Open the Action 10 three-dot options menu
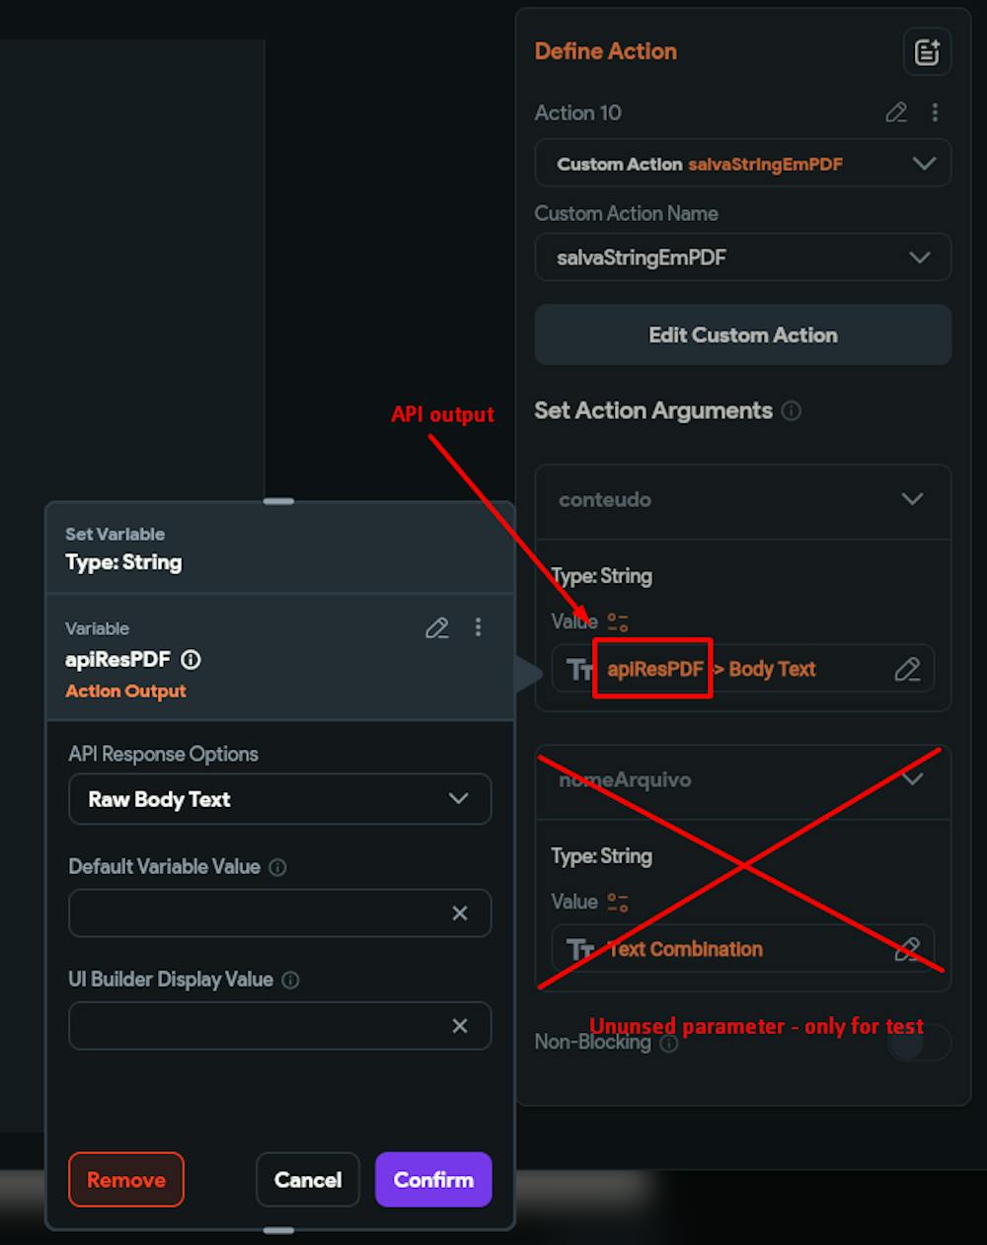Viewport: 987px width, 1245px height. pos(935,112)
